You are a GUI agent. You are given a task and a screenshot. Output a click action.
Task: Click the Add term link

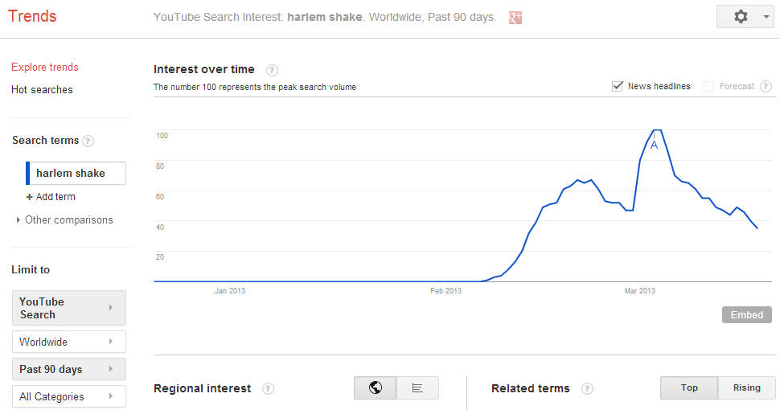click(51, 197)
